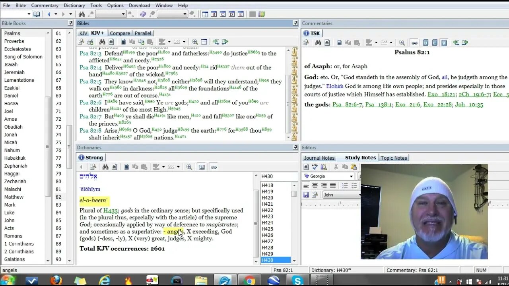This screenshot has height=286, width=509.
Task: Click the search binoculars in Bibles toolbar
Action: (x=102, y=42)
